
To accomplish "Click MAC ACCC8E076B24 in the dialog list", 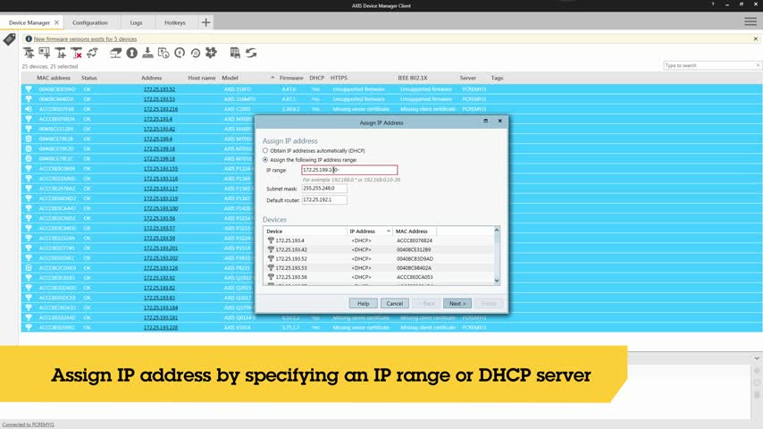I will coord(414,240).
